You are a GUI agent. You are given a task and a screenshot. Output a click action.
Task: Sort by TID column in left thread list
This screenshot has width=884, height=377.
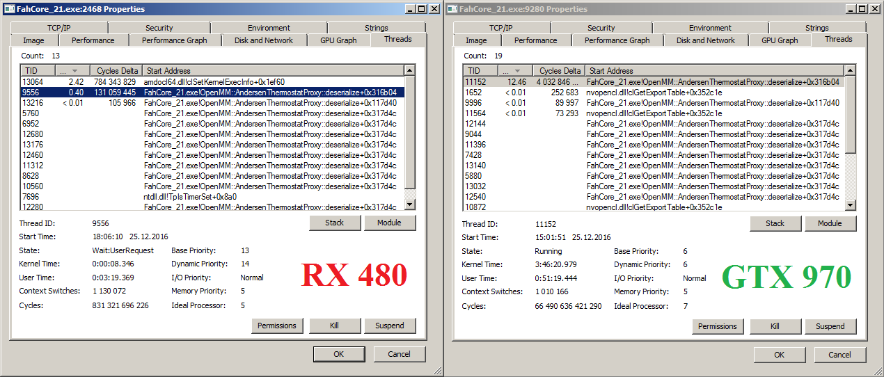[x=37, y=71]
